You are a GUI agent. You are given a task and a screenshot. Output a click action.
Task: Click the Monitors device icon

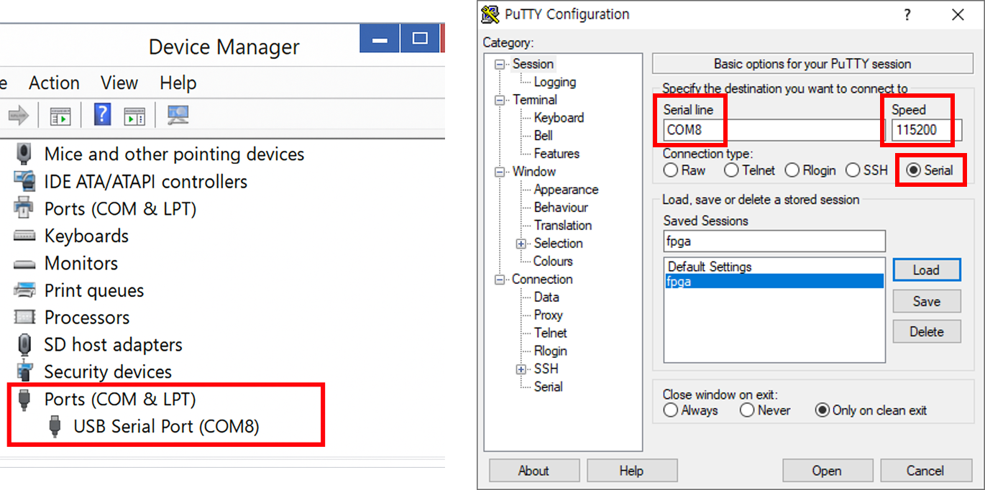pyautogui.click(x=24, y=264)
